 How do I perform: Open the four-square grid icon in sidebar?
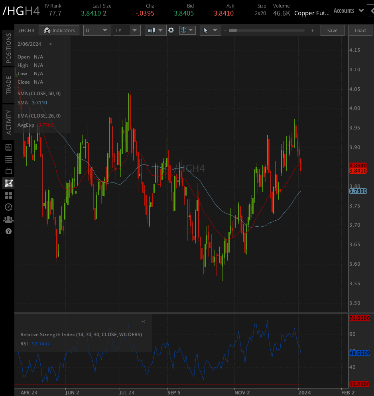pos(8,195)
